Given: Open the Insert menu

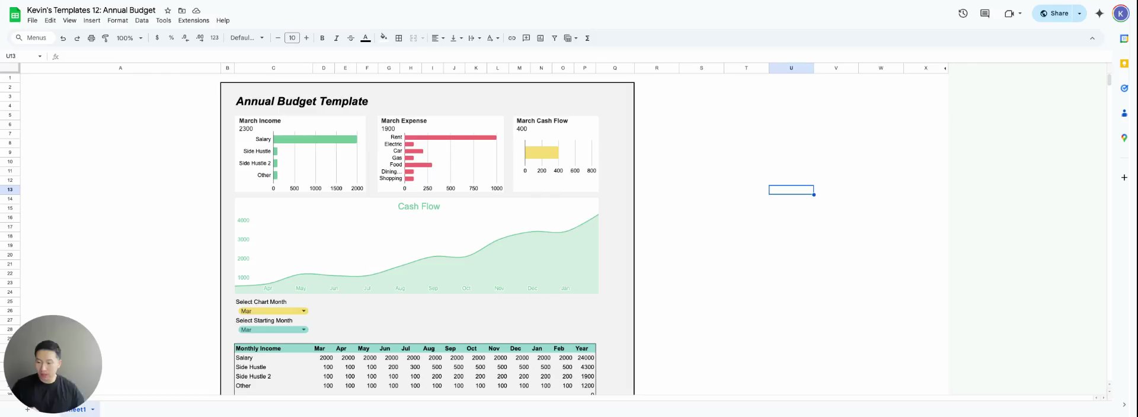Looking at the screenshot, I should [92, 20].
